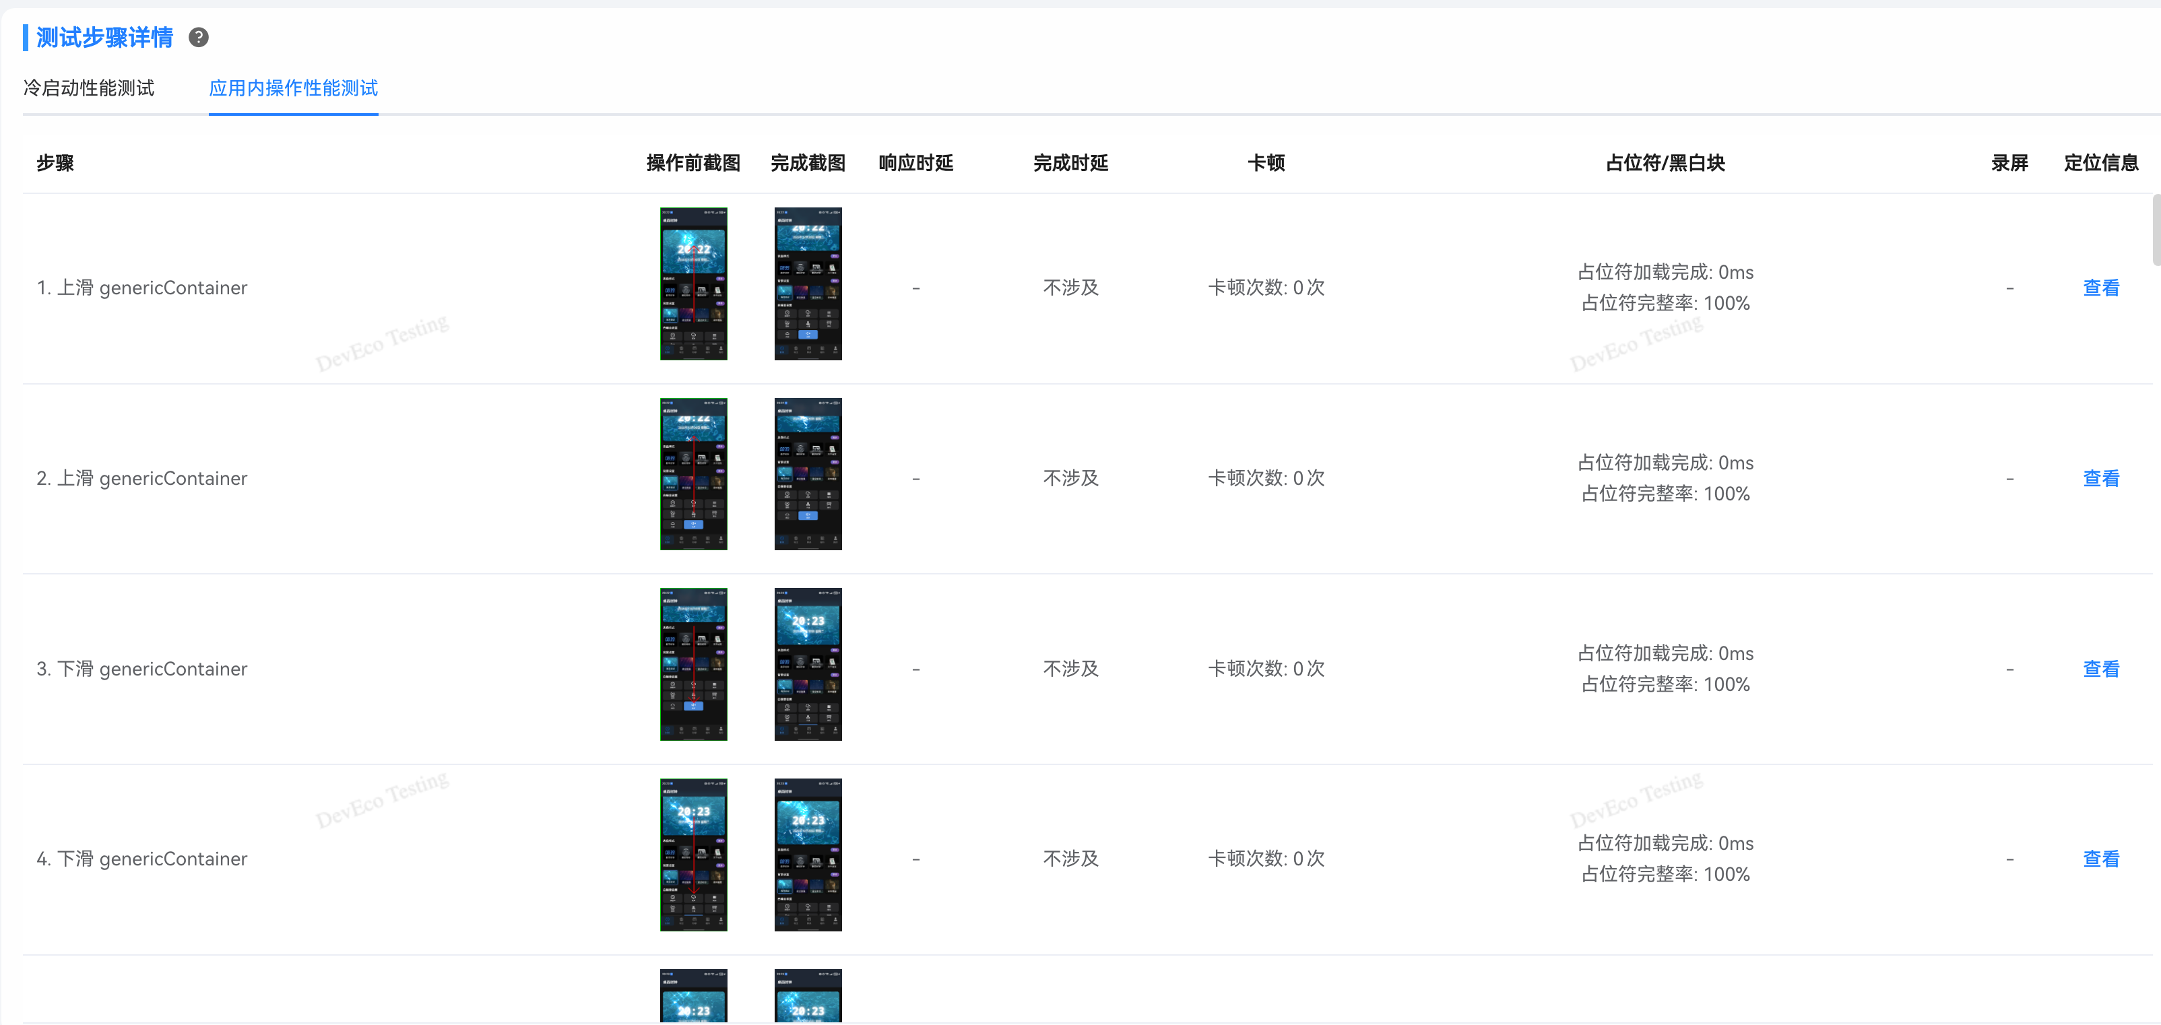Click '占位符完整率: 100%' in step 1 row
Image resolution: width=2161 pixels, height=1025 pixels.
1665,304
